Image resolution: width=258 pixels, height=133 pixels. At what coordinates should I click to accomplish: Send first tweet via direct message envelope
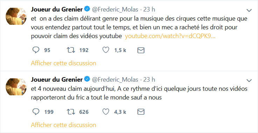click(141, 50)
